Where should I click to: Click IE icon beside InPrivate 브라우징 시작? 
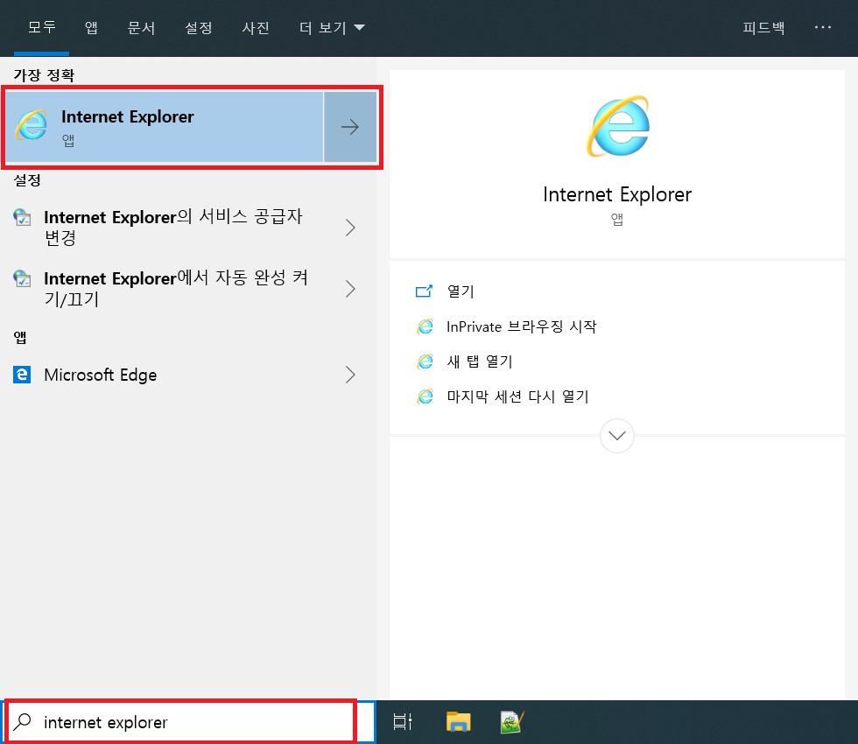coord(425,326)
